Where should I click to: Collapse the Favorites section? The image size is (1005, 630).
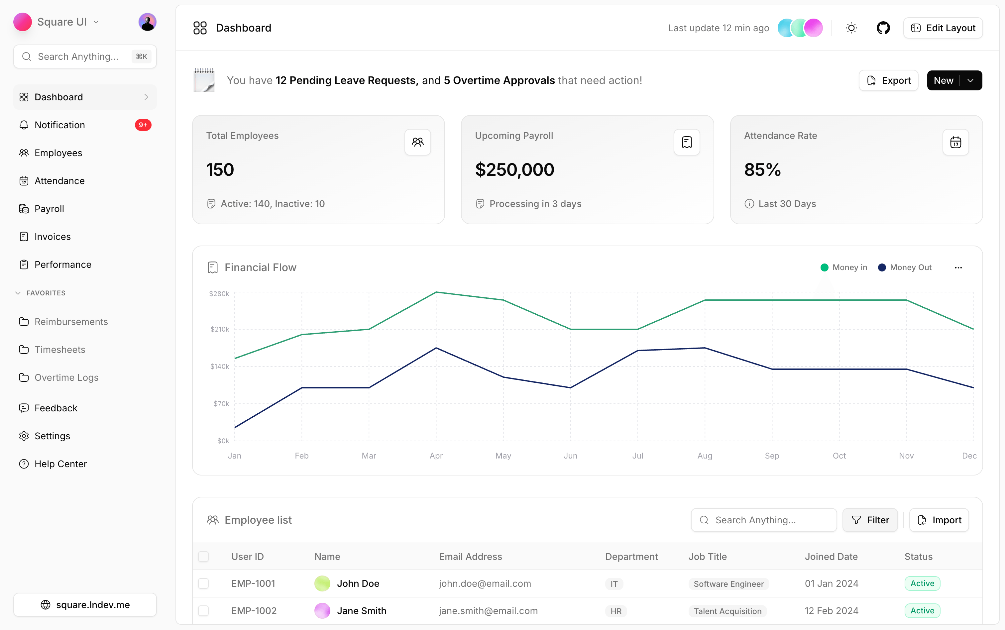pyautogui.click(x=18, y=293)
